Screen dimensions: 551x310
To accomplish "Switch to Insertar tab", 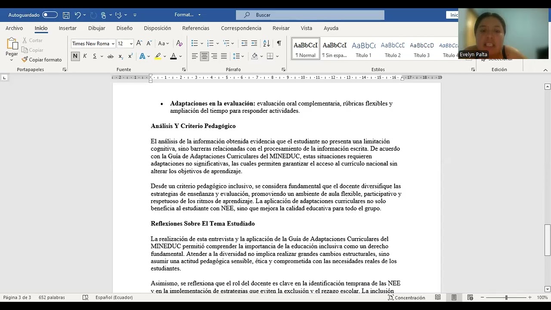I will [x=68, y=28].
